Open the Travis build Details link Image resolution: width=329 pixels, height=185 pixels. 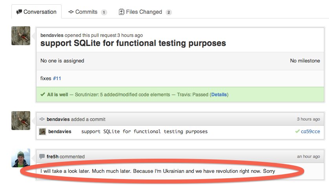click(219, 95)
